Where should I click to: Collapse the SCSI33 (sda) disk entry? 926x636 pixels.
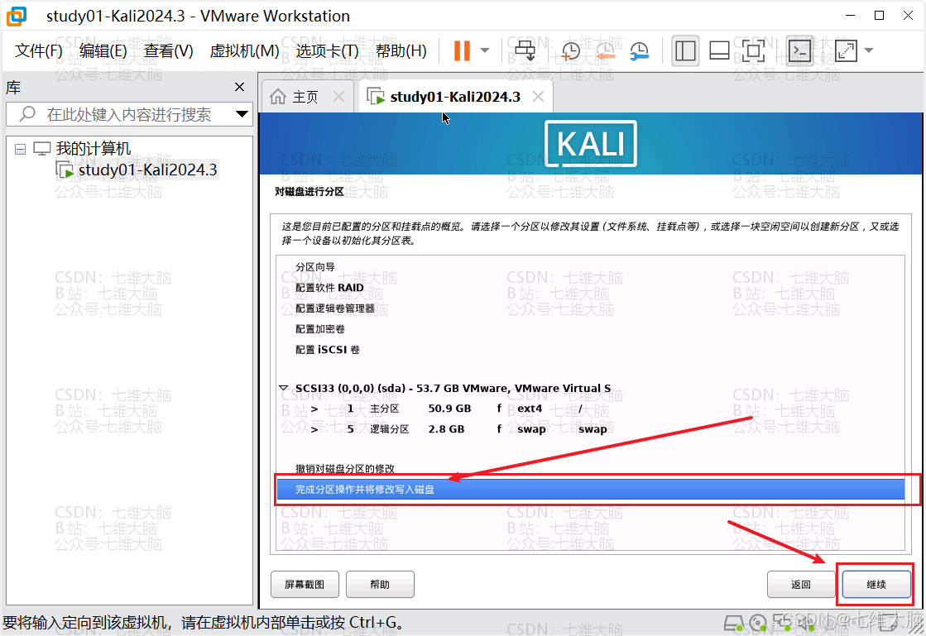tap(284, 388)
